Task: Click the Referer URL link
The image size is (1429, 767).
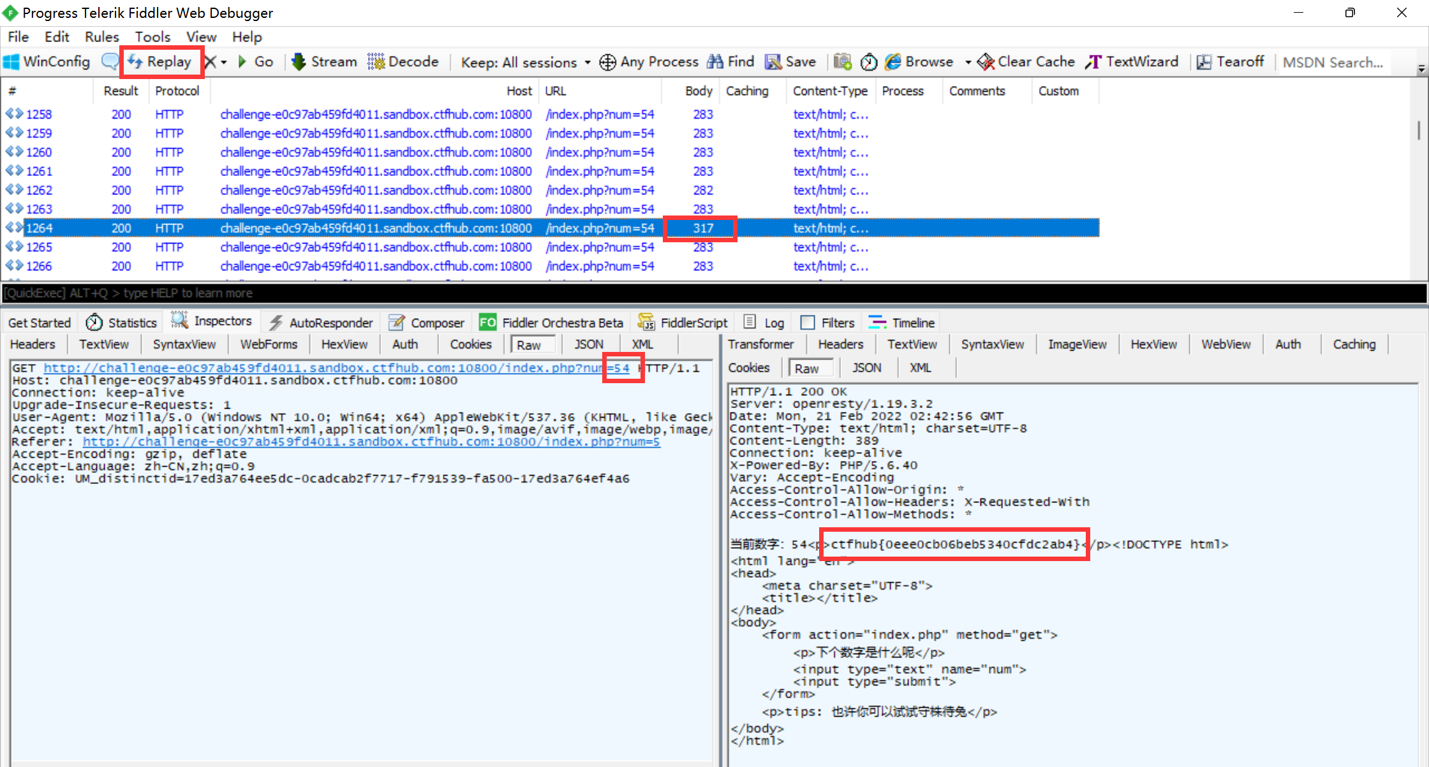Action: 371,441
